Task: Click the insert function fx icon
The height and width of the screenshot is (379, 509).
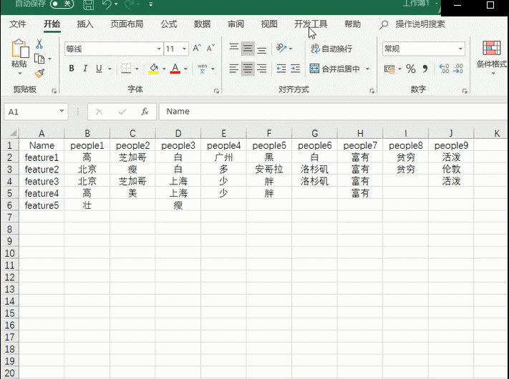Action: [x=145, y=112]
